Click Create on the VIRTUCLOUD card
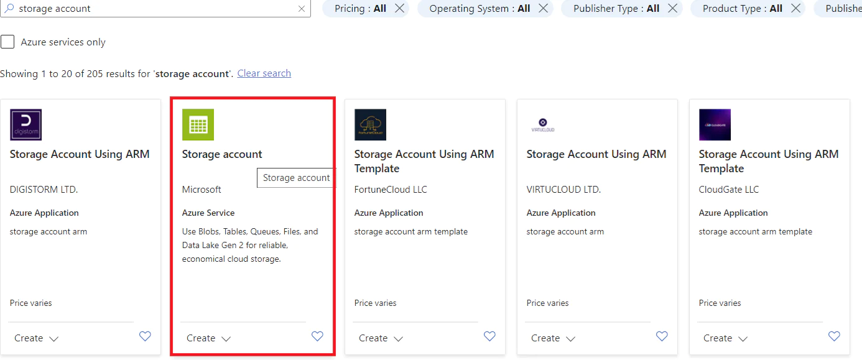Viewport: 862px width, 360px height. (545, 338)
